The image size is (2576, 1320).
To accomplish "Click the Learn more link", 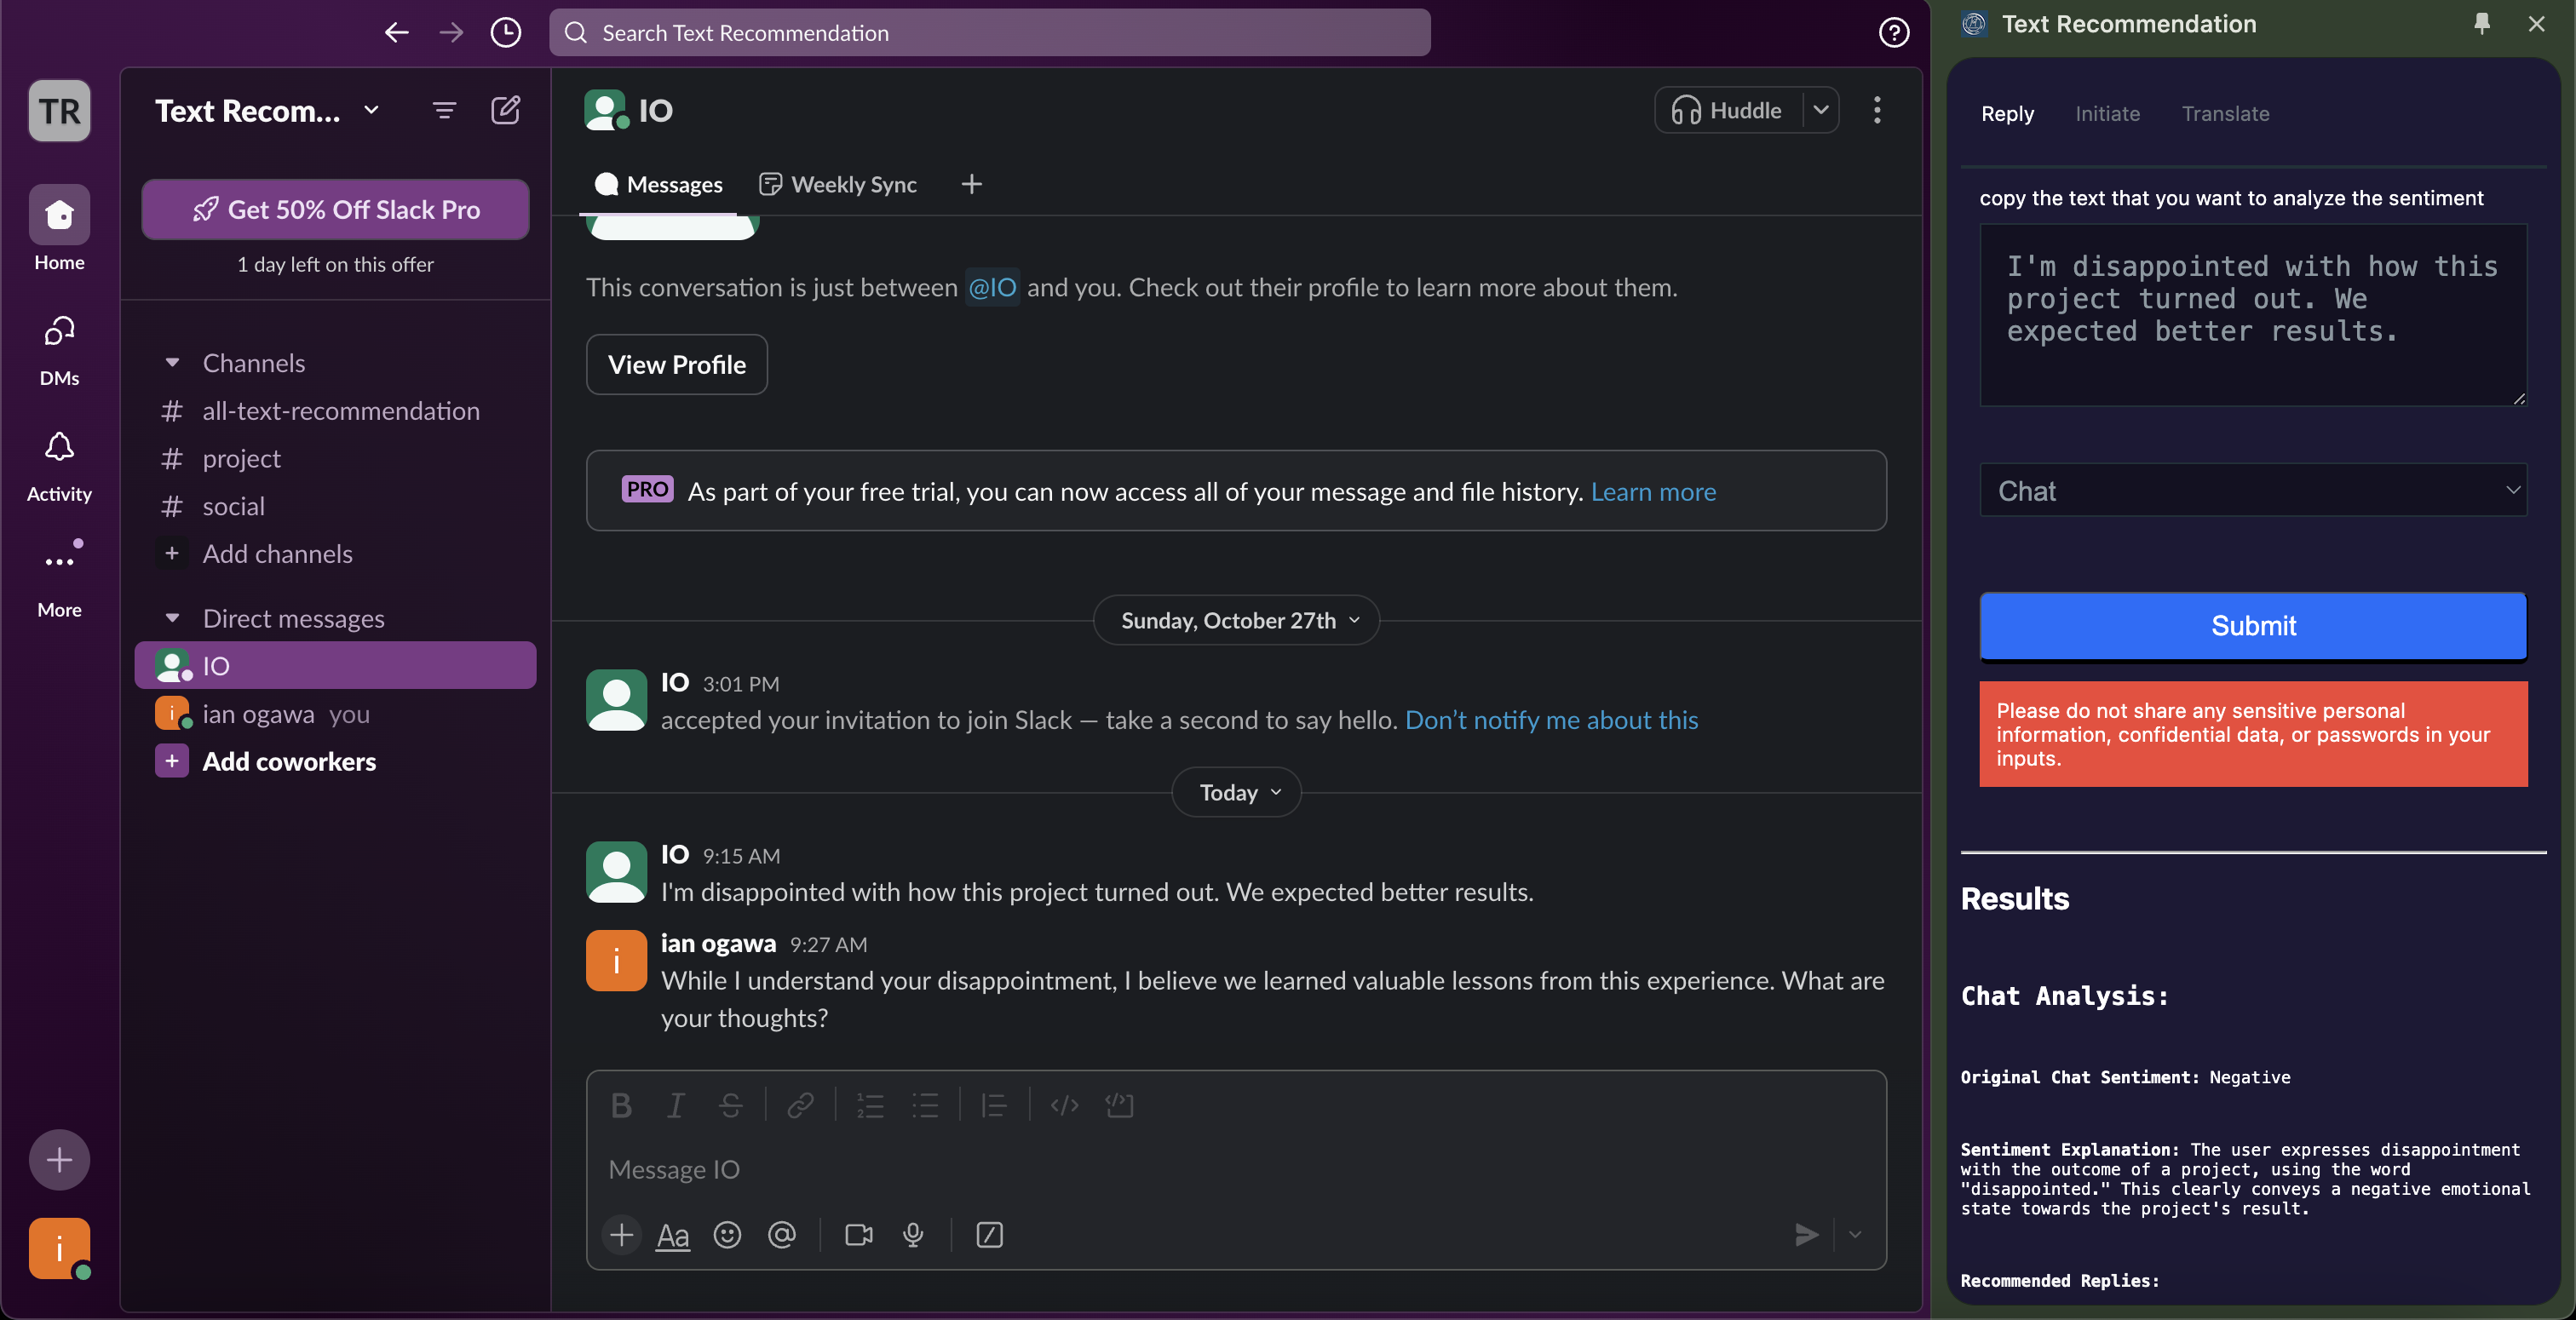I will [x=1652, y=492].
